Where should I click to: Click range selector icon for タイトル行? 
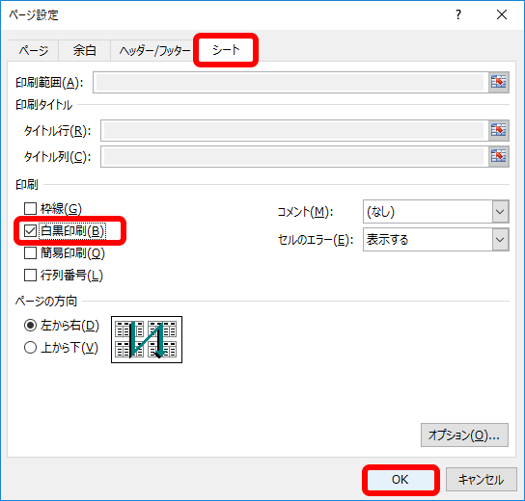tap(498, 130)
